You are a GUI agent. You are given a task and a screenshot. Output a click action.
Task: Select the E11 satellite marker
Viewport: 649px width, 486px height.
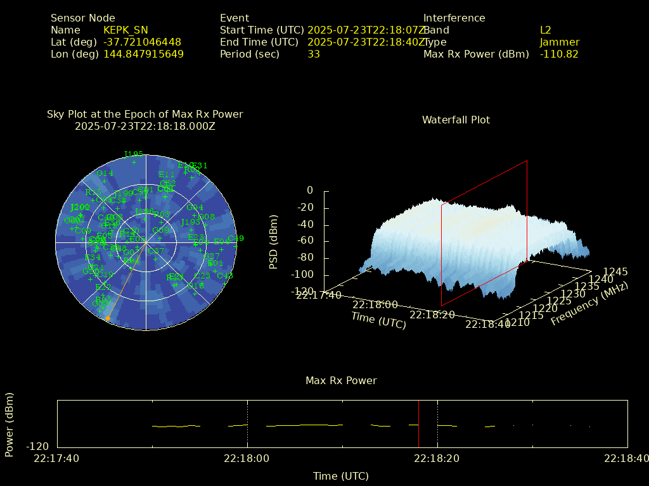[167, 175]
